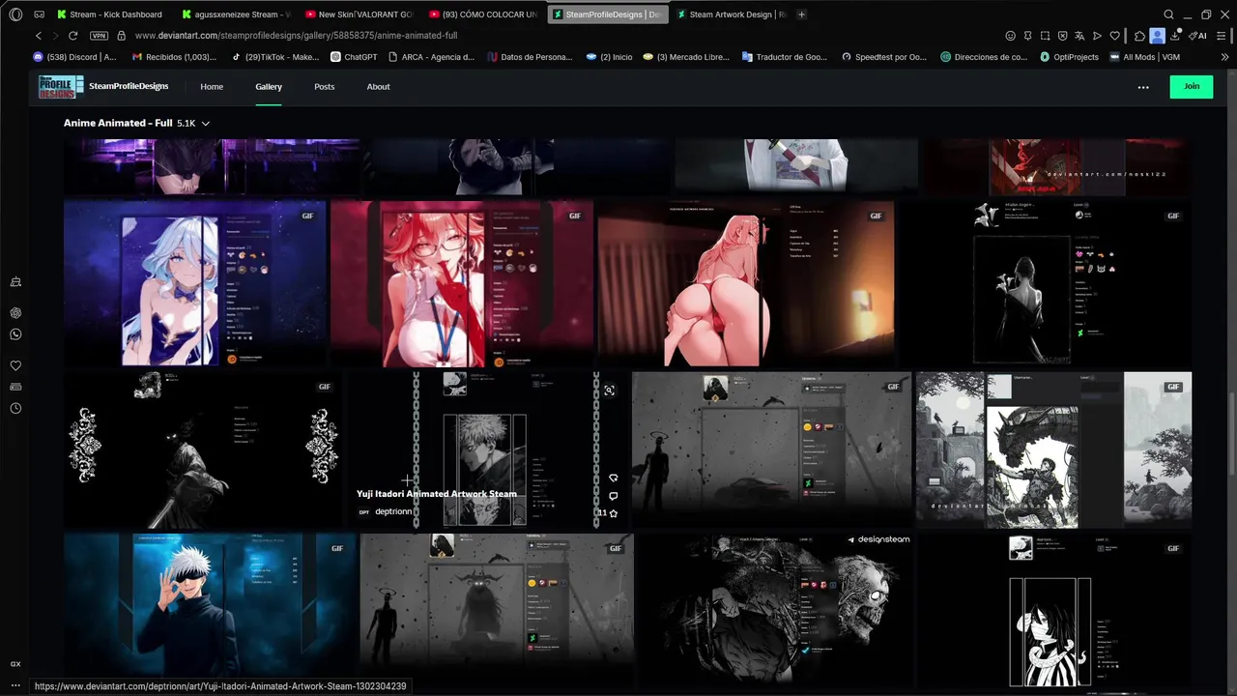Open the browser profile avatar
1237x696 pixels.
tap(1158, 36)
